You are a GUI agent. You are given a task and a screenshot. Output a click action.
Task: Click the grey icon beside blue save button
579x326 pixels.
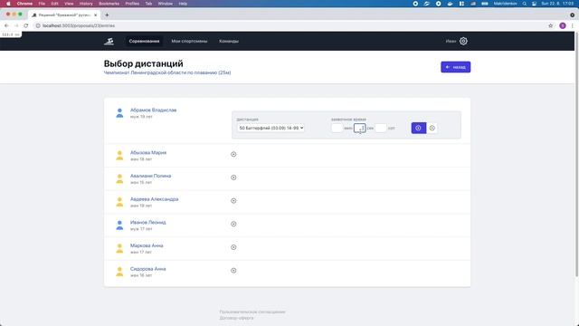point(432,128)
